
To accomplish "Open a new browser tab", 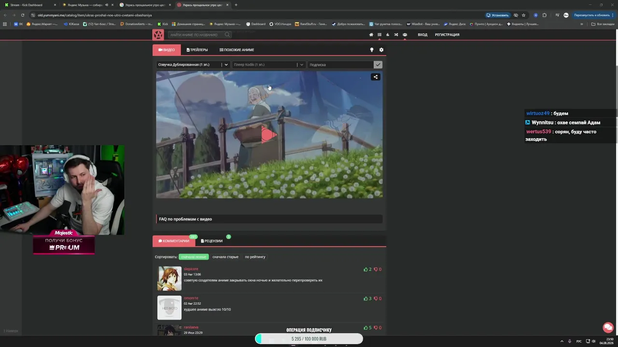I will (236, 5).
